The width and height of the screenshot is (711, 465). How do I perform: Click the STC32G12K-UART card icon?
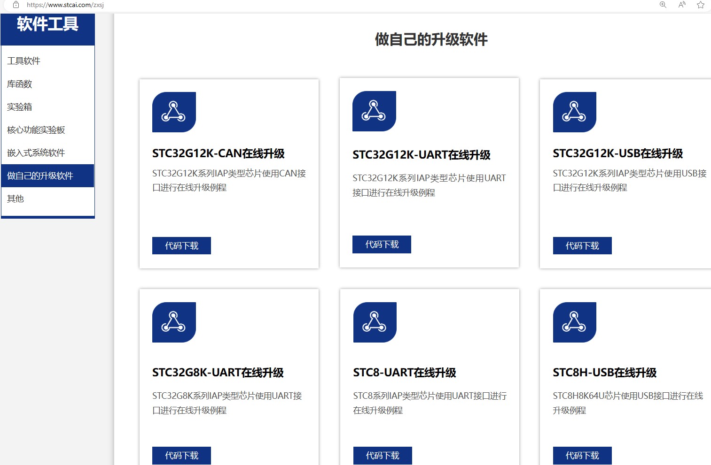coord(374,111)
